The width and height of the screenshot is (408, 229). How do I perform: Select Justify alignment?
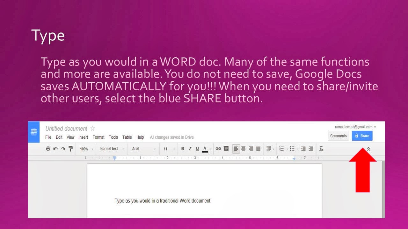(x=258, y=149)
